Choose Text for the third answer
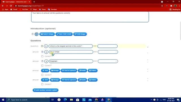Image resolution: width=181 pixels, height=102 pixels. pyautogui.click(x=45, y=71)
